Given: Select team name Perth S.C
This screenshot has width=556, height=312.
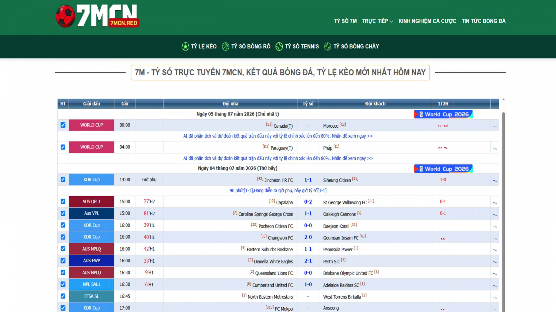Looking at the screenshot, I should (332, 262).
